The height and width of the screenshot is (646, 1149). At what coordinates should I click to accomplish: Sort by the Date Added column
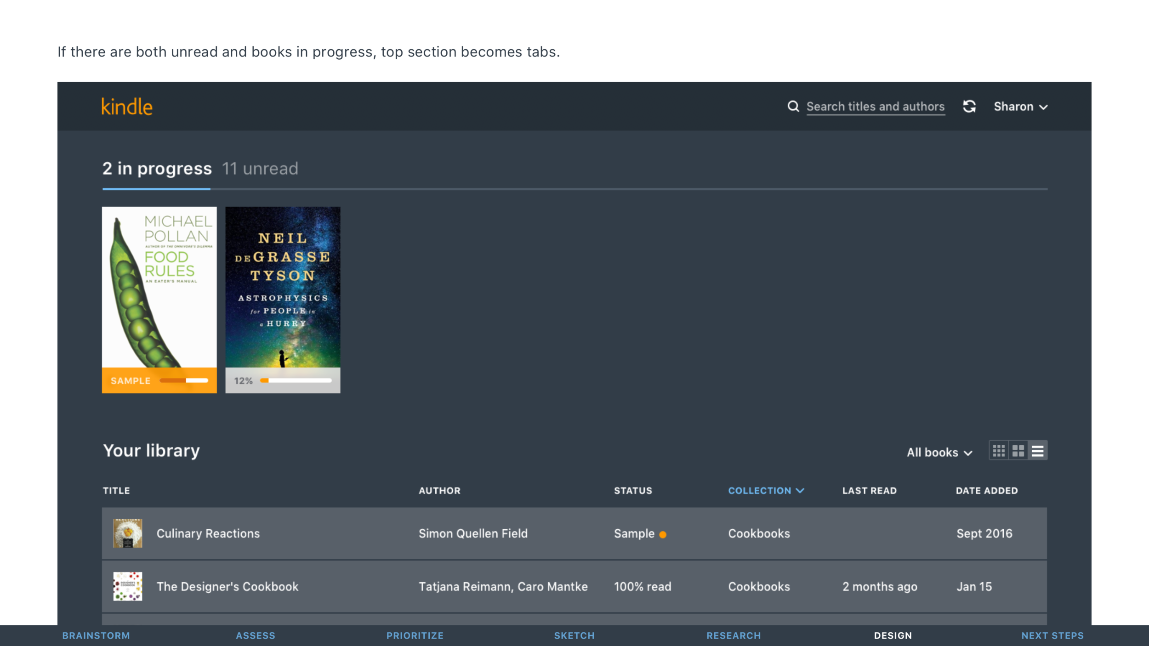click(987, 491)
